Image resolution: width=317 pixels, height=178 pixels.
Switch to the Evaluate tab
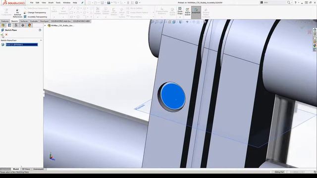[34, 21]
